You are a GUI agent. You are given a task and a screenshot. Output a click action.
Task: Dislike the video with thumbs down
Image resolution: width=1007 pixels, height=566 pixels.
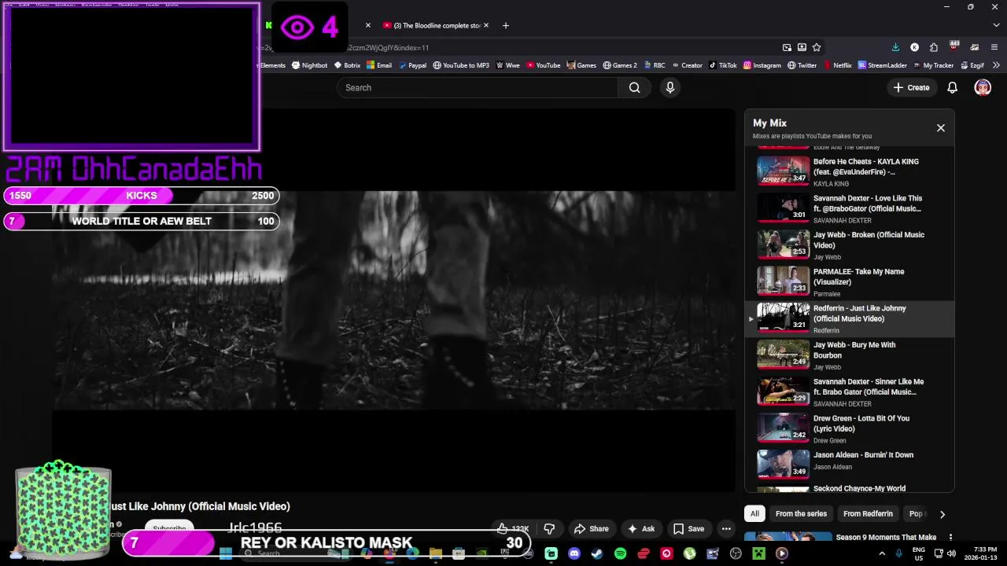pos(550,528)
